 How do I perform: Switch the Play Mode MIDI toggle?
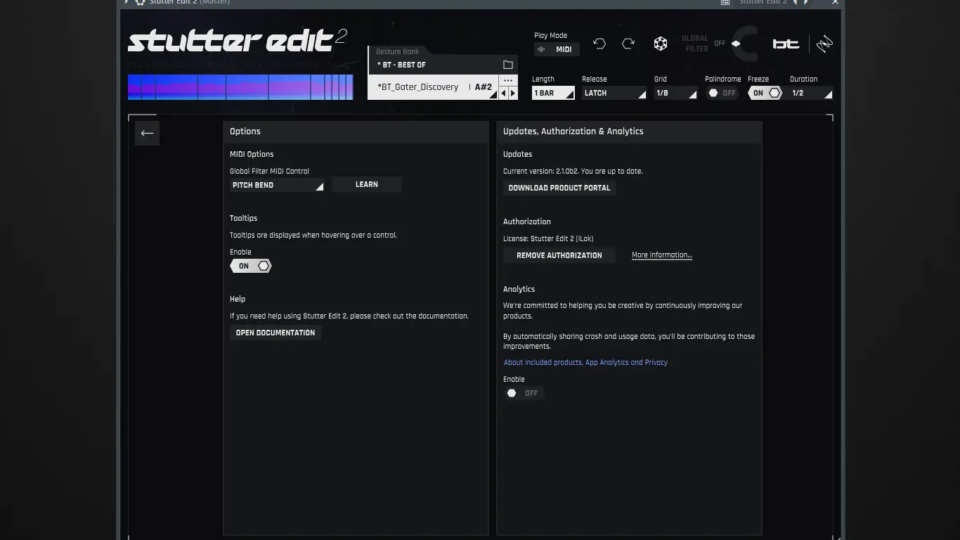tap(557, 49)
